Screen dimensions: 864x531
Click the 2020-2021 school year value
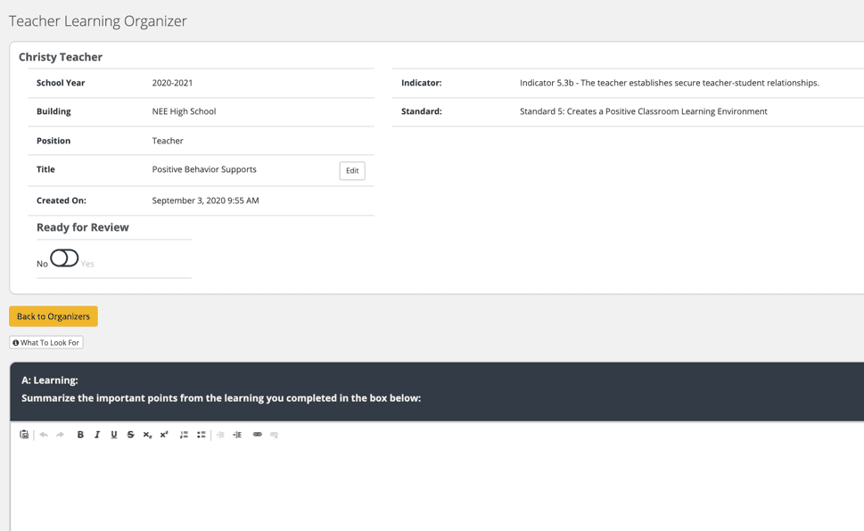(172, 83)
